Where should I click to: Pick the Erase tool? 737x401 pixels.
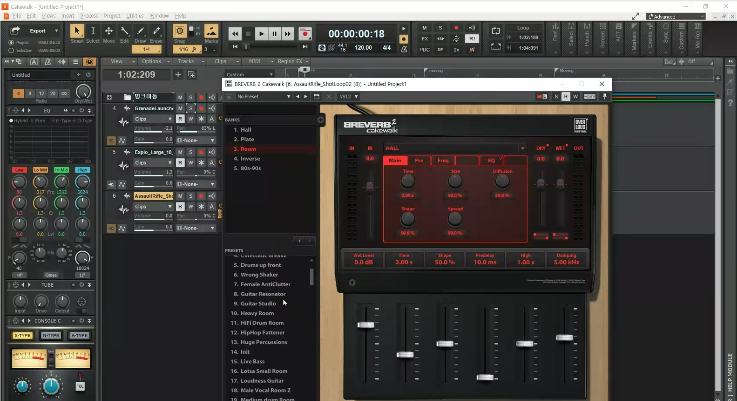click(x=156, y=31)
